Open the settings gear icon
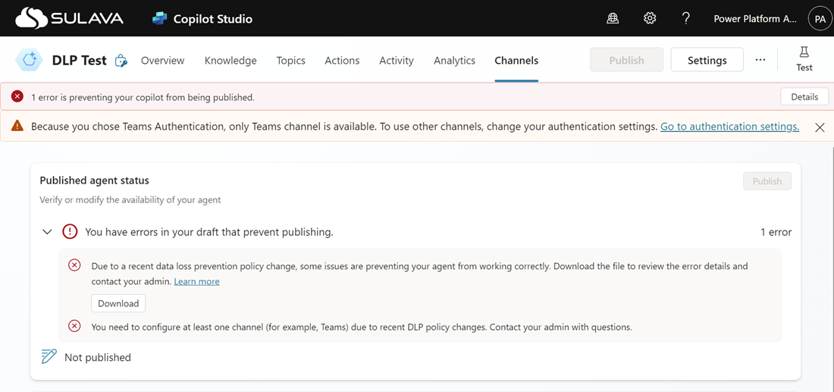This screenshot has height=392, width=834. point(650,18)
